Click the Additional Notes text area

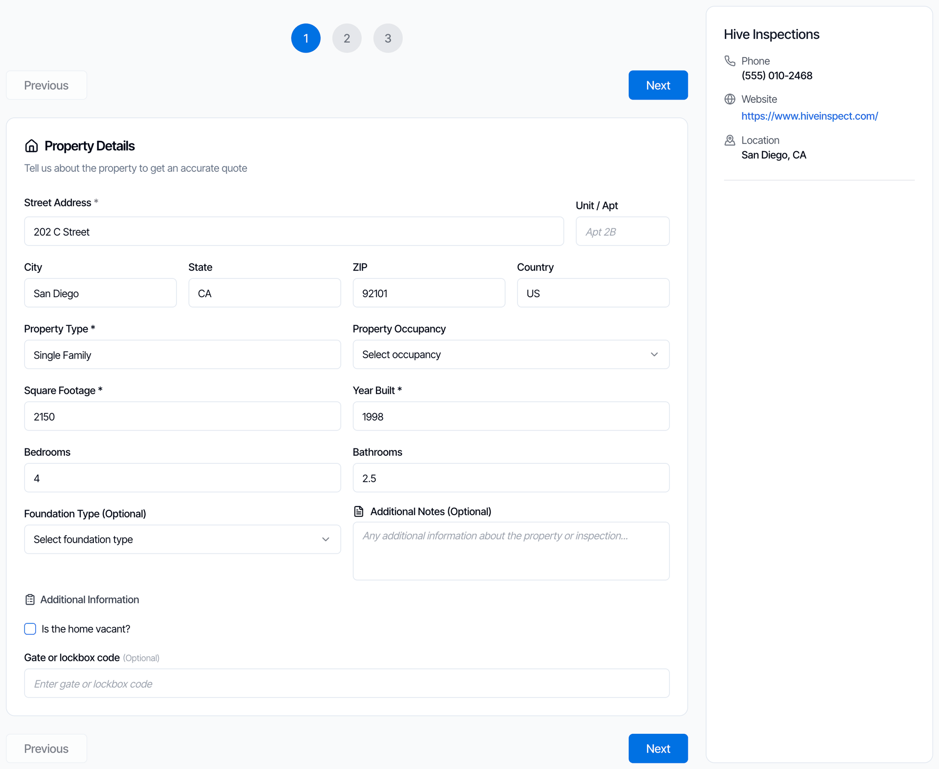tap(511, 551)
